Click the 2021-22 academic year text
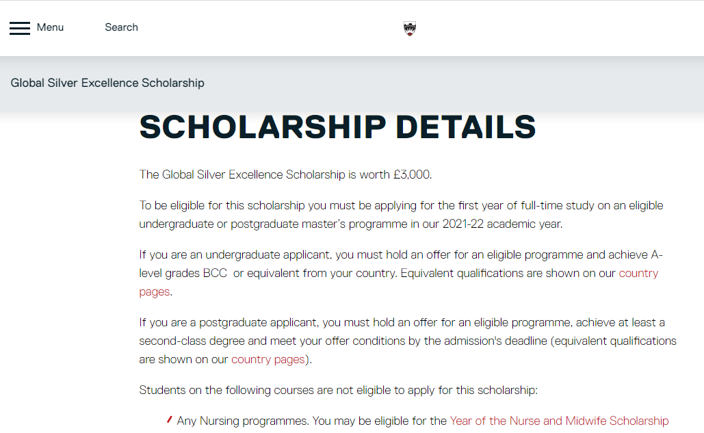The height and width of the screenshot is (433, 704). tap(502, 224)
